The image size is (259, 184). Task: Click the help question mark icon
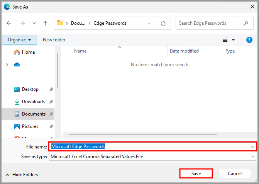tap(249, 40)
